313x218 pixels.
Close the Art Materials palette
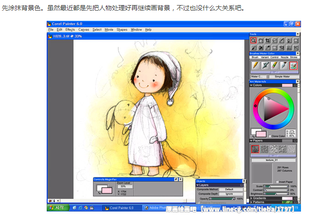pos(298,81)
